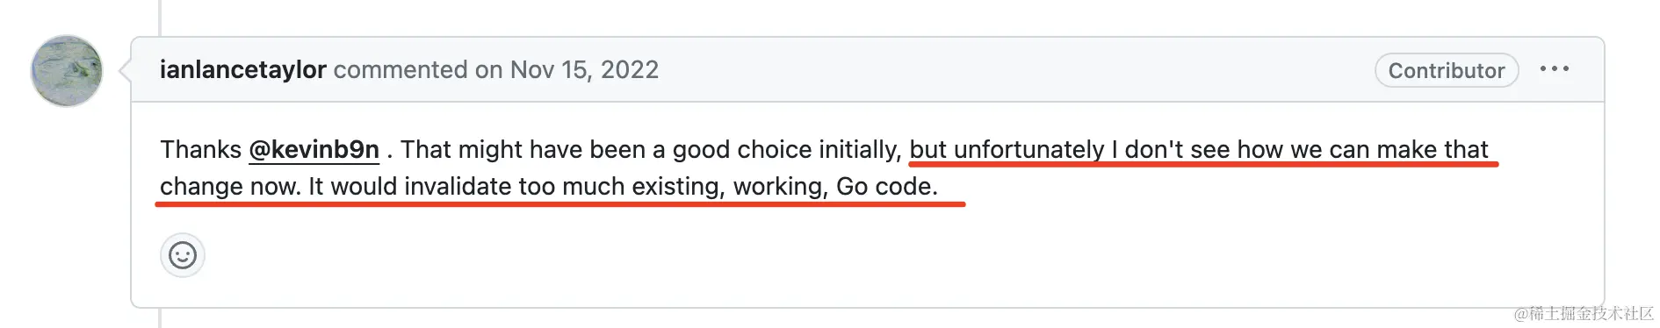
Task: Click empty area of the comment header bar
Action: coord(1010,69)
